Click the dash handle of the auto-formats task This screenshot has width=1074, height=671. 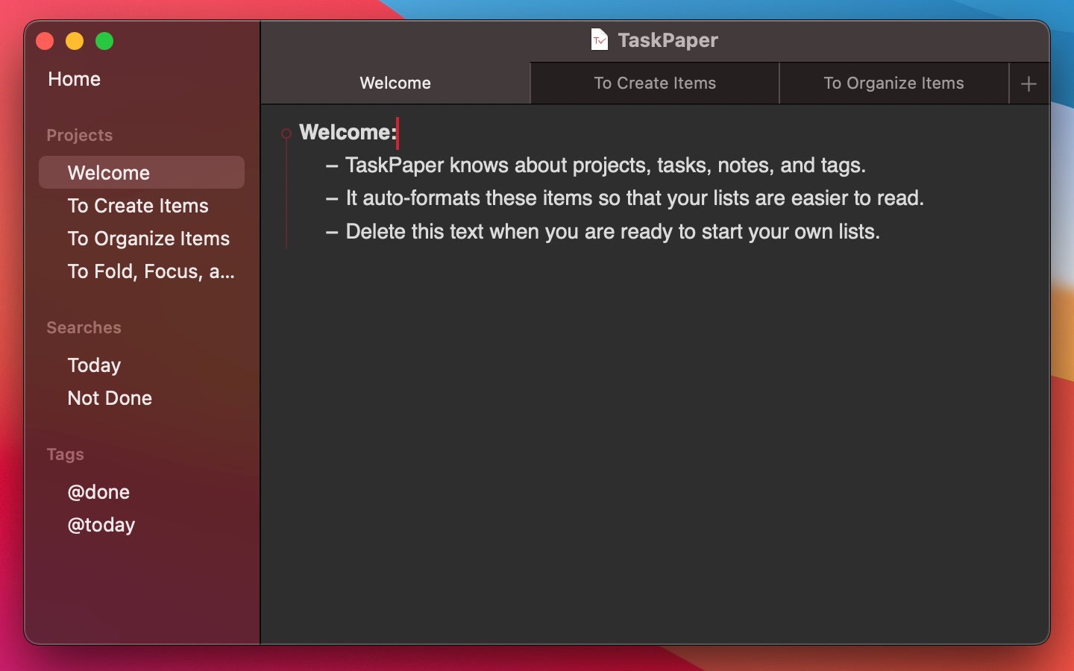331,198
